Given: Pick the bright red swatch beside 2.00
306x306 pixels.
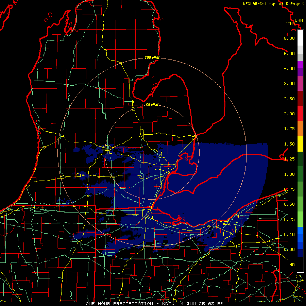Looking at the screenshot, I should coord(300,114).
